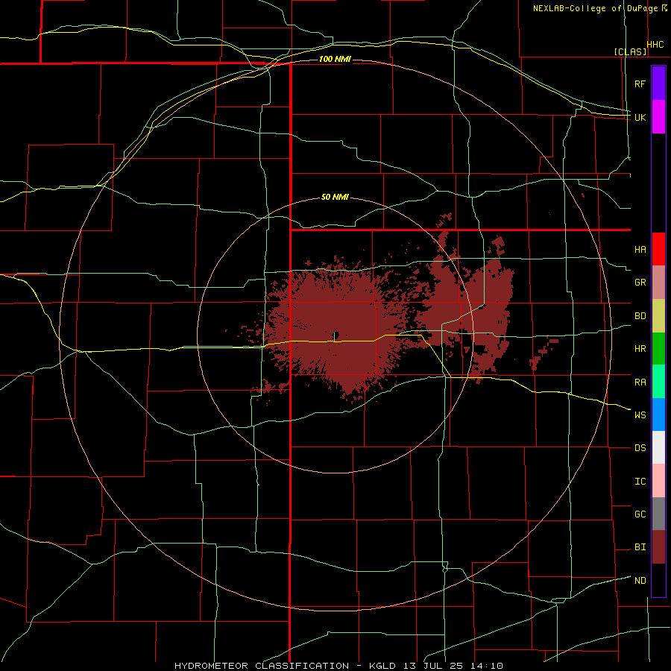
Task: Click the GC gray legend swatch
Action: 658,514
